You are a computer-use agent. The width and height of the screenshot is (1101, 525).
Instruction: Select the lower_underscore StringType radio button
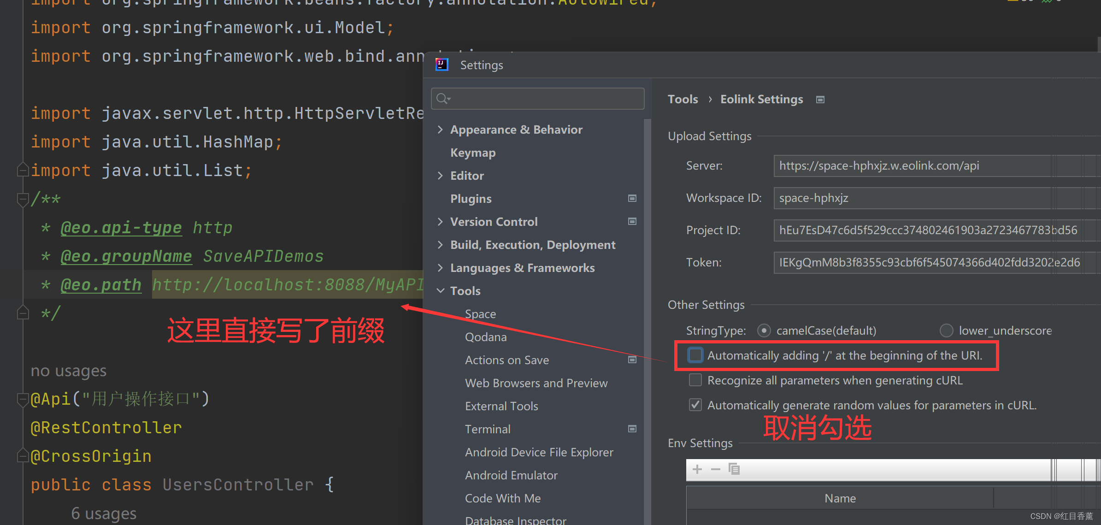coord(946,330)
